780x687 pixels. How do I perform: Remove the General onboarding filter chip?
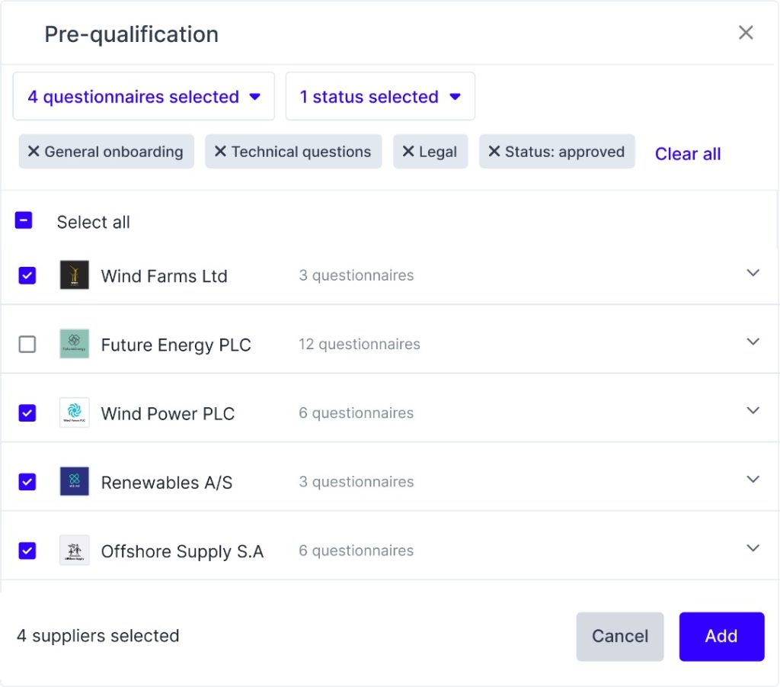tap(34, 151)
